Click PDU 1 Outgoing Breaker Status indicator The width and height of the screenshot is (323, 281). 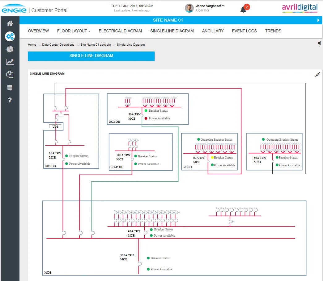tap(198, 139)
